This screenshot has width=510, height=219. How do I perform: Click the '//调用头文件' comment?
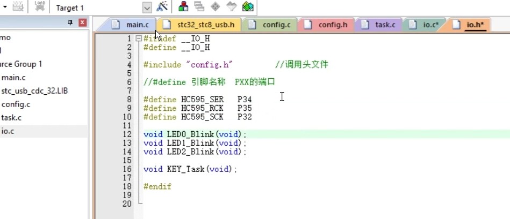301,65
